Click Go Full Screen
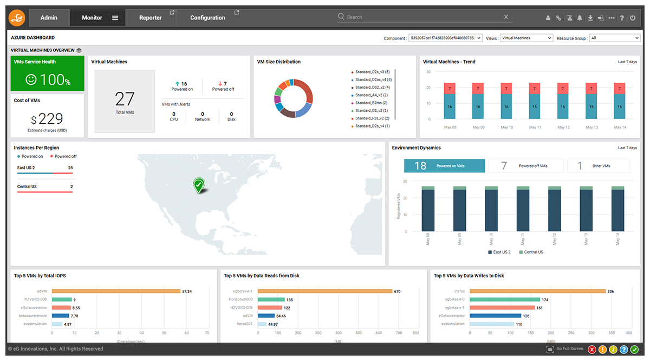The image size is (650, 361). (x=570, y=349)
